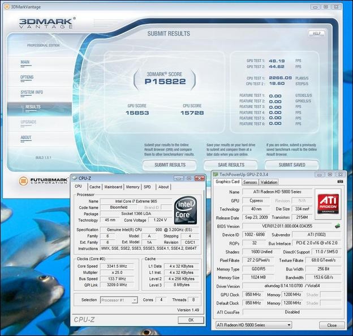
Task: Switch to the About tab in CPU-Z
Action: click(163, 187)
